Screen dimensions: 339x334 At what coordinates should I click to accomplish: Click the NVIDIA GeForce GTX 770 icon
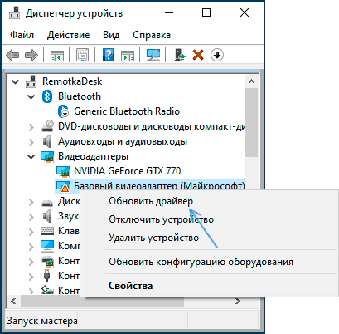click(x=63, y=171)
